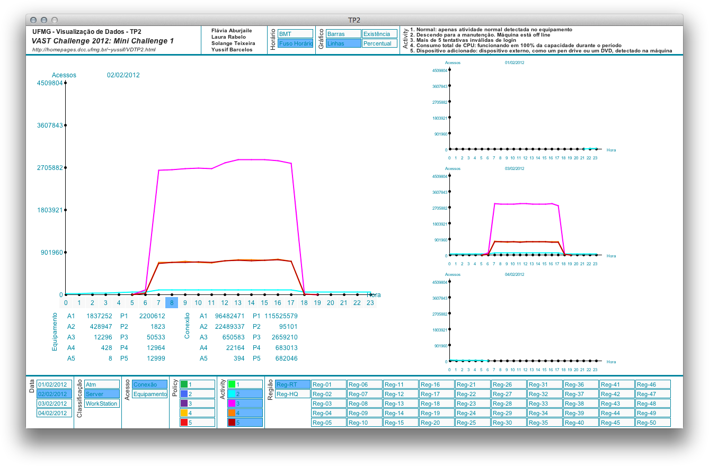
Task: Toggle WorkStation classification filter
Action: (x=102, y=404)
